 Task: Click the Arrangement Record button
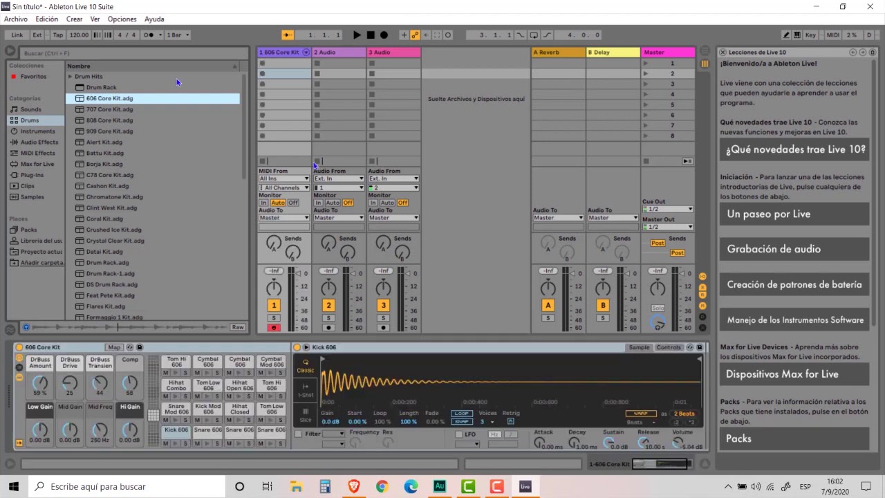tap(384, 35)
